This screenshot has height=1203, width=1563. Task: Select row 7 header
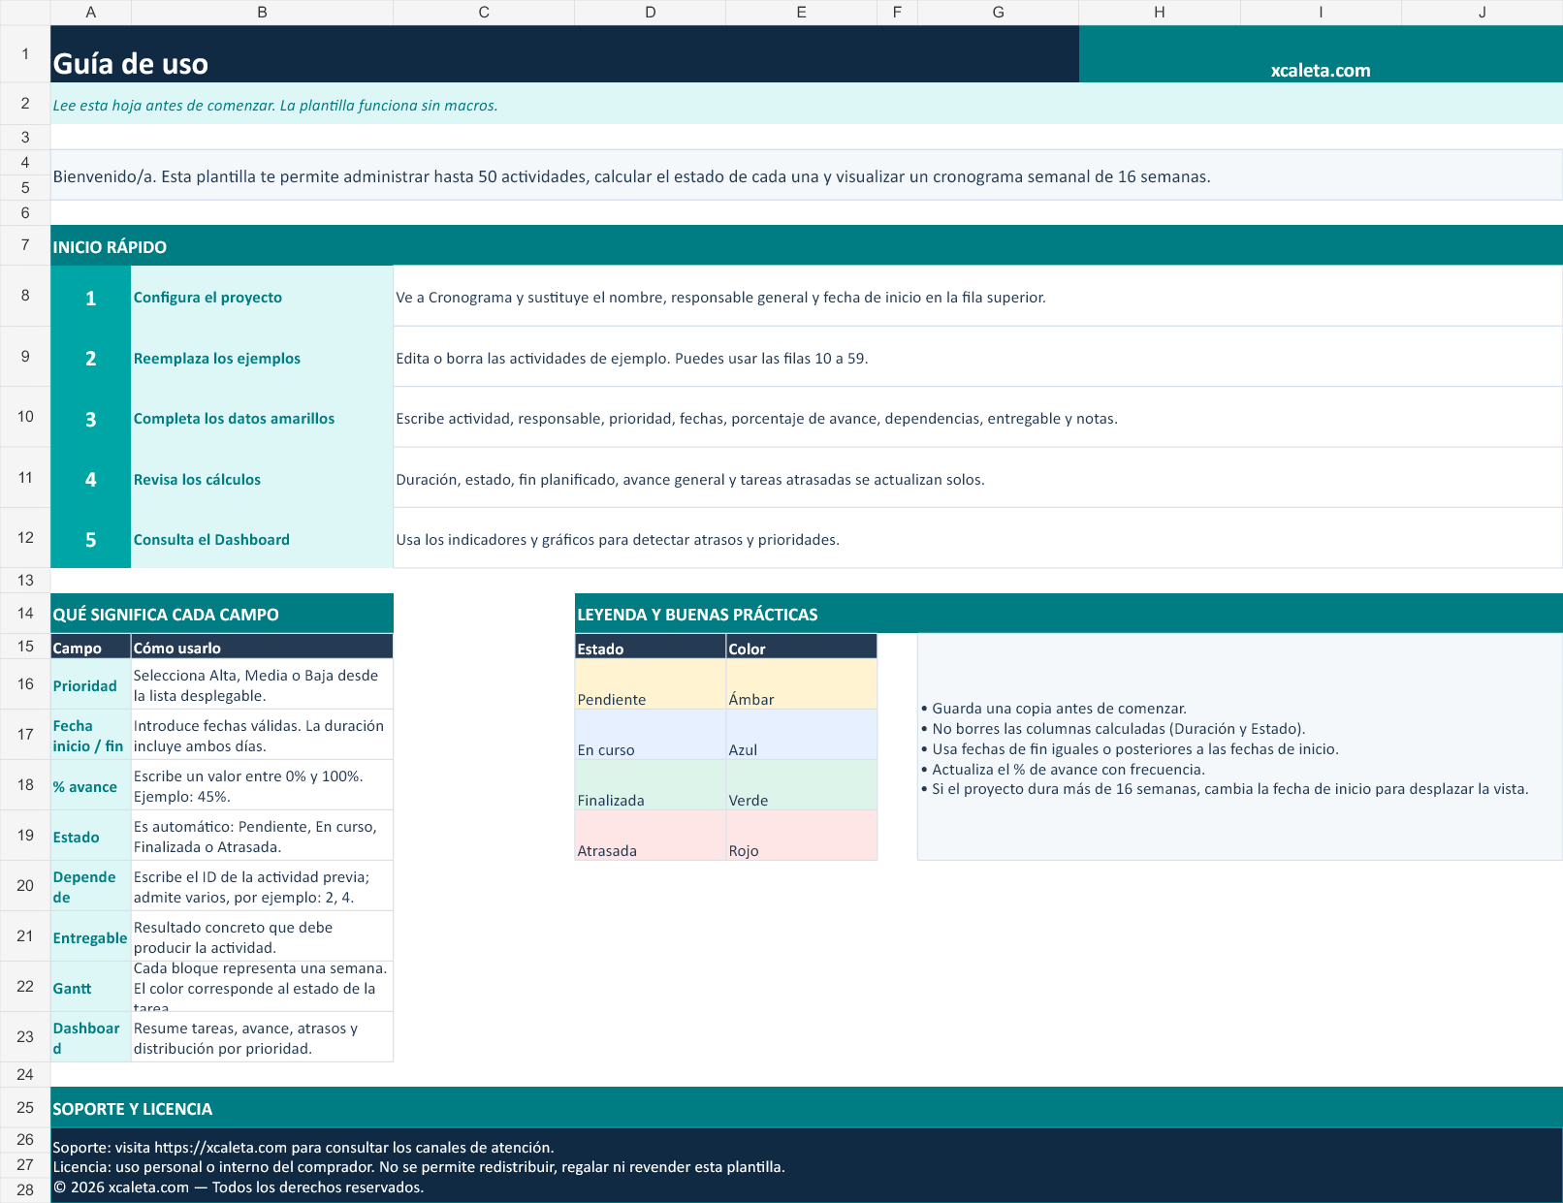25,245
